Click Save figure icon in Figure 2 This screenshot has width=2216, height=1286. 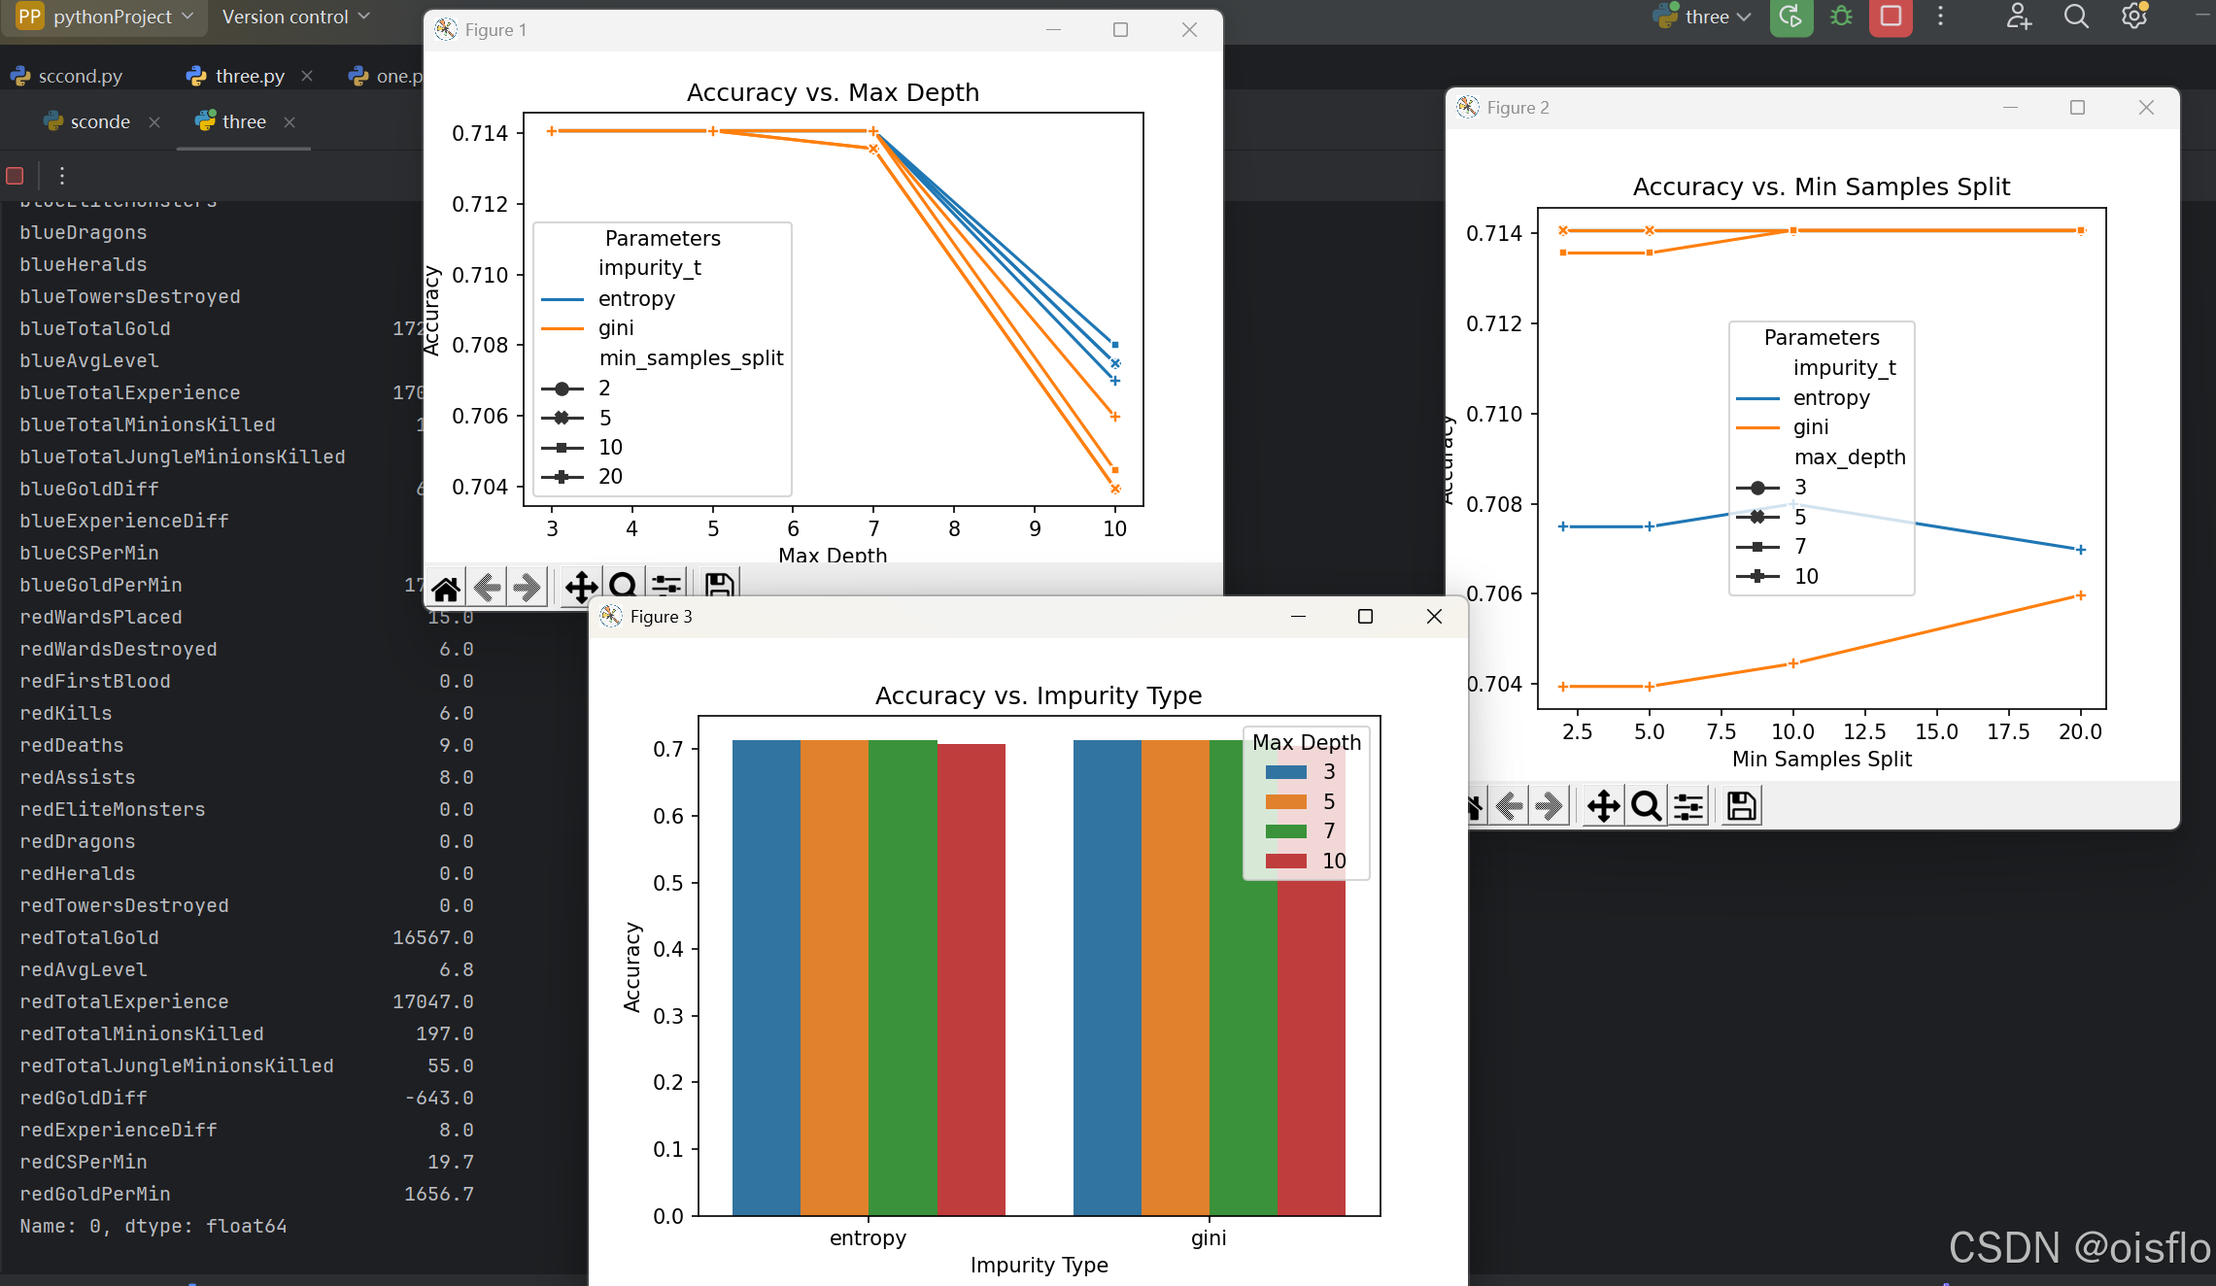[x=1741, y=806]
